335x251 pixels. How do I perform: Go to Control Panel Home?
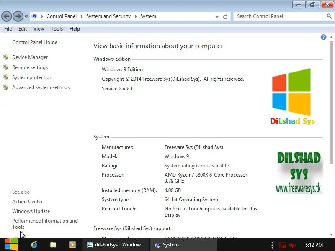(x=35, y=42)
